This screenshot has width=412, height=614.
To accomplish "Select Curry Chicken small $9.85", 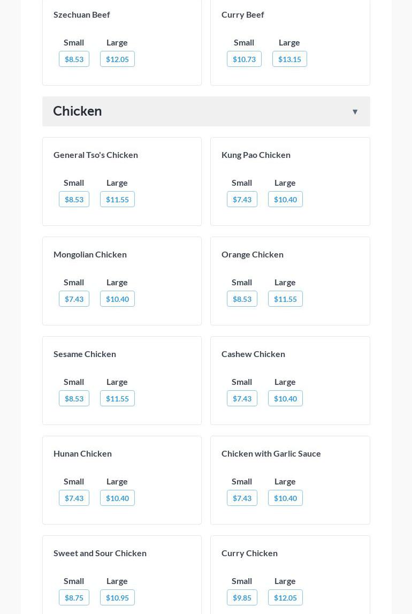I will [242, 597].
